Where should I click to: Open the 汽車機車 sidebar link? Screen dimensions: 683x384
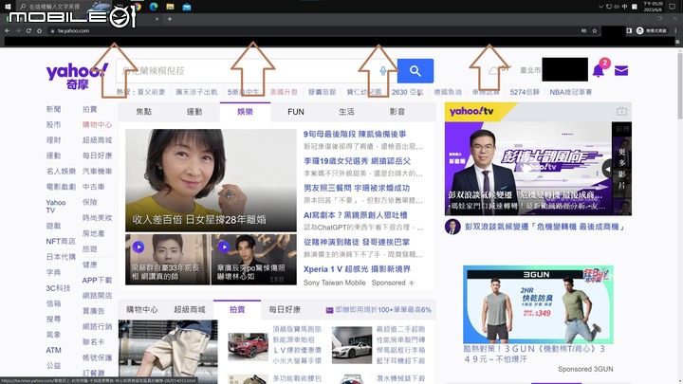click(97, 171)
